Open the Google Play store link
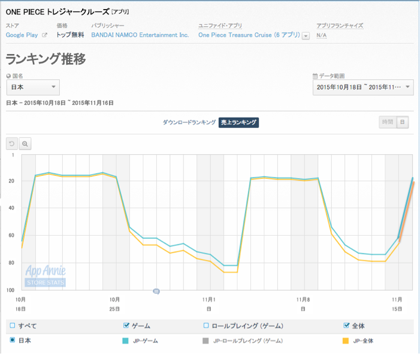The height and width of the screenshot is (354, 420). coord(22,35)
